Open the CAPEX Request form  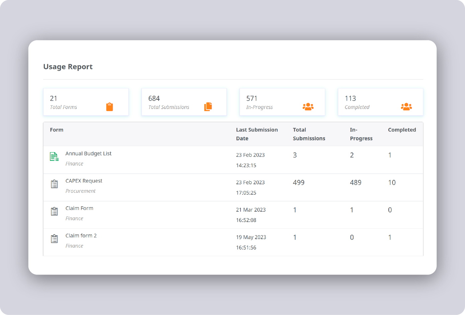[84, 181]
